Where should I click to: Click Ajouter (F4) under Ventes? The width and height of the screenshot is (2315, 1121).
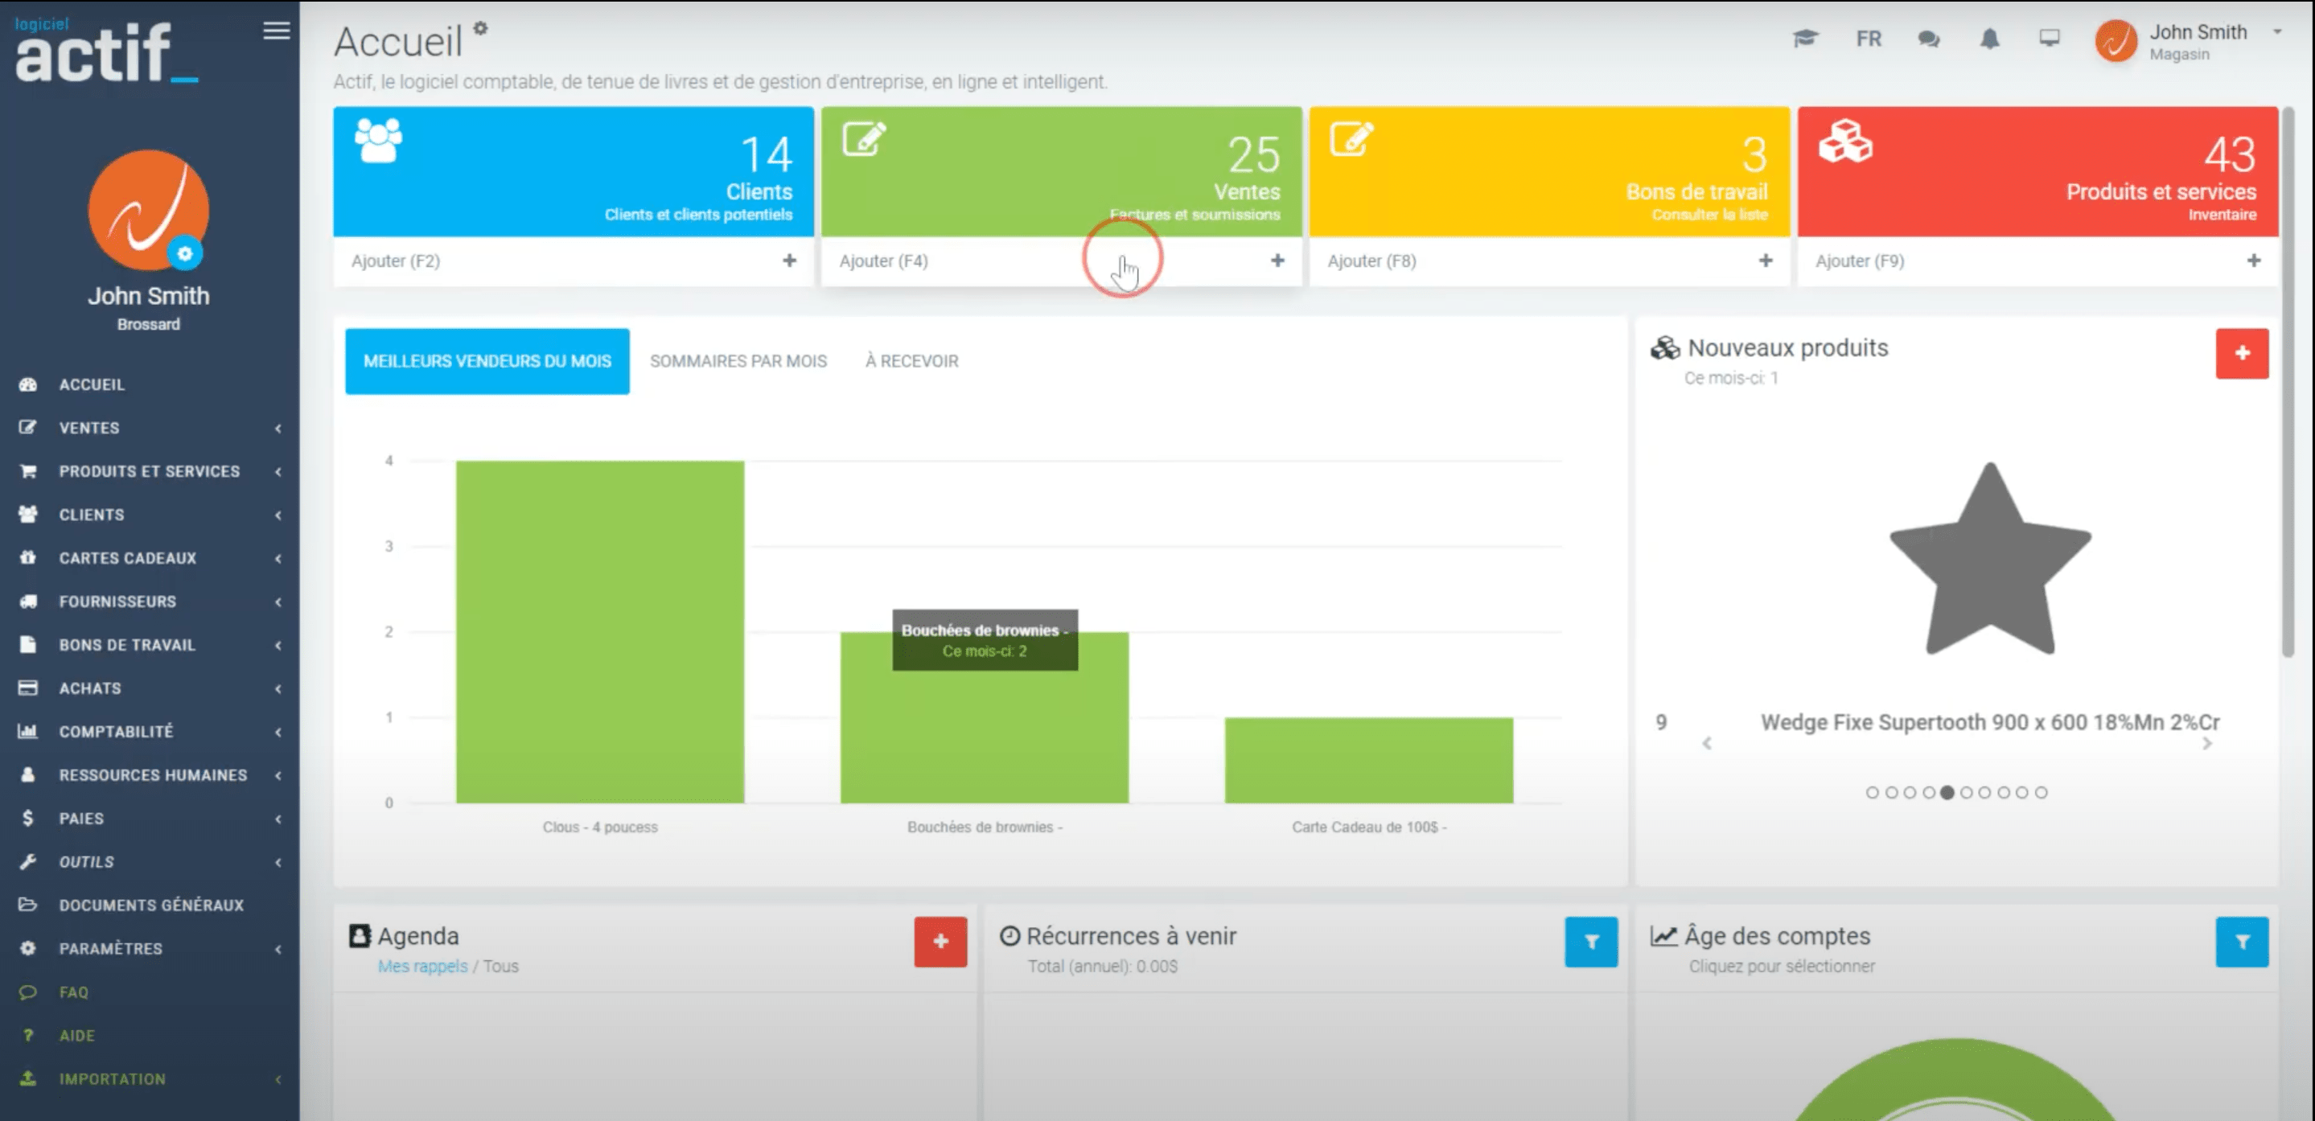coord(883,261)
